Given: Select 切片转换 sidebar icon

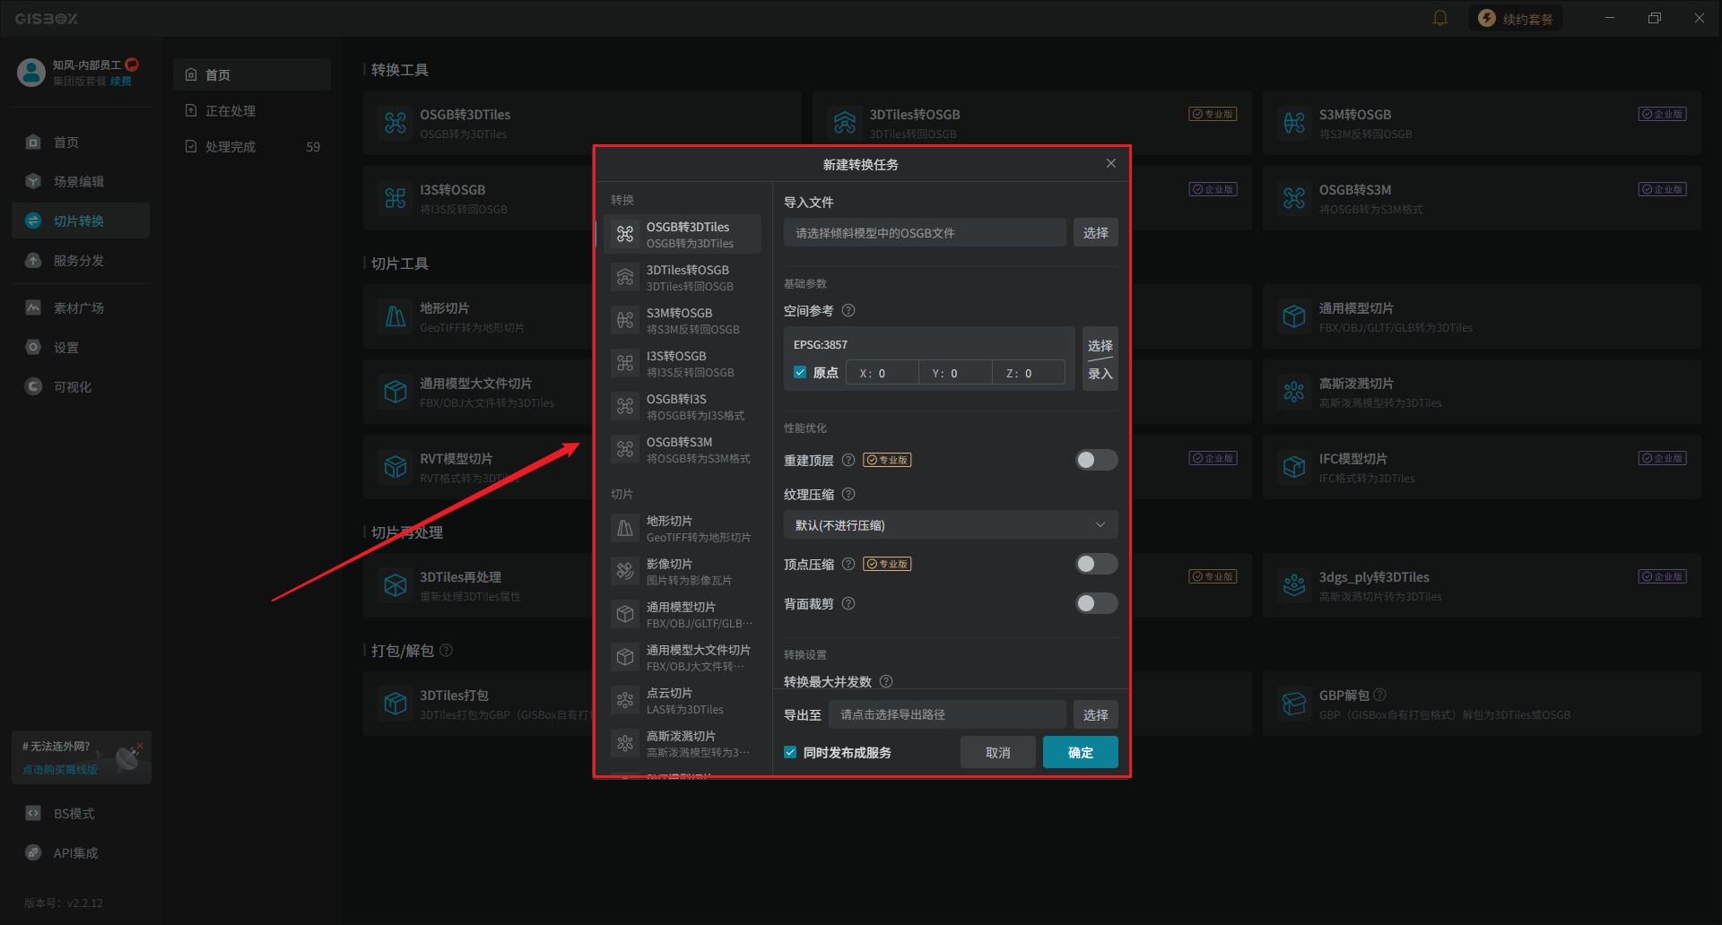Looking at the screenshot, I should (x=33, y=220).
